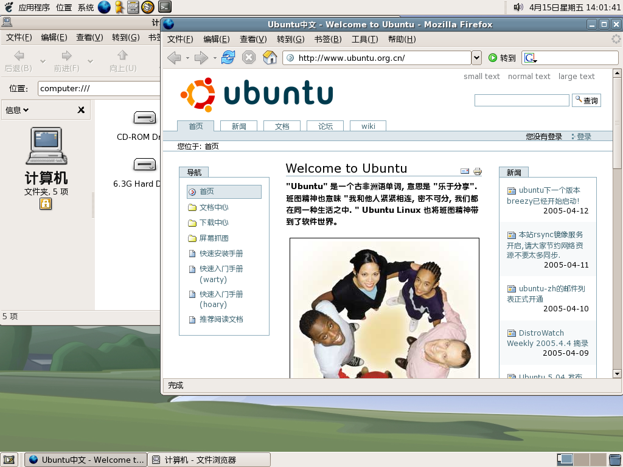Viewport: 623px width, 467px height.
Task: Switch to the '新闻' tab on the website
Action: click(x=238, y=126)
